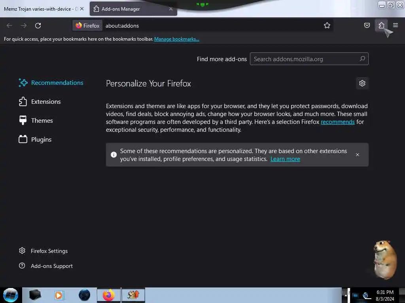Launch the media player taskbar icon
405x303 pixels.
click(59, 295)
